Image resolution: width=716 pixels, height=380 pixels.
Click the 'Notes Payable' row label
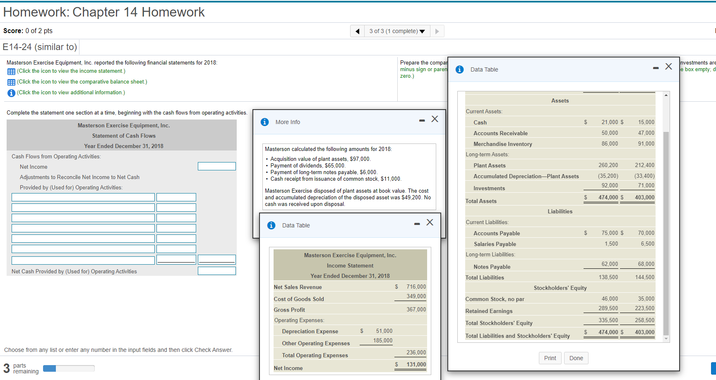(x=492, y=267)
